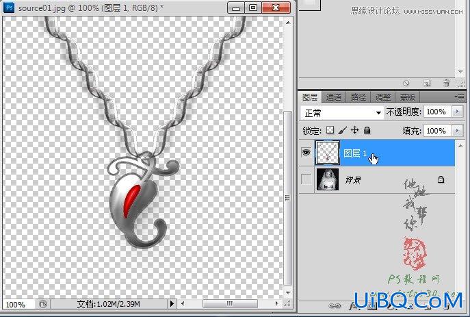The image size is (470, 317).
Task: Minimize the source01.jpg document window
Action: tap(236, 8)
